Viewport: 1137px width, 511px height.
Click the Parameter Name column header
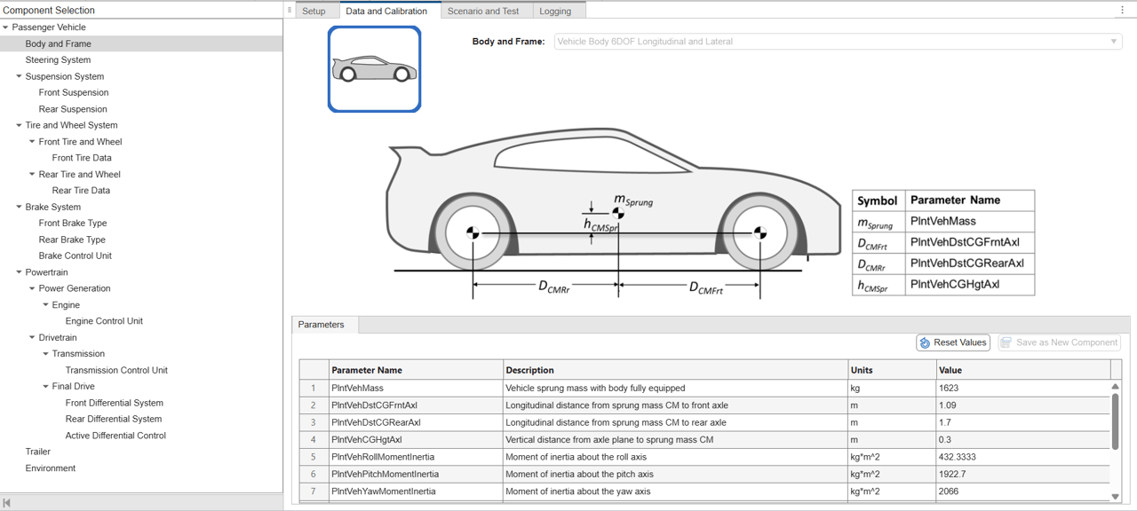(x=416, y=370)
